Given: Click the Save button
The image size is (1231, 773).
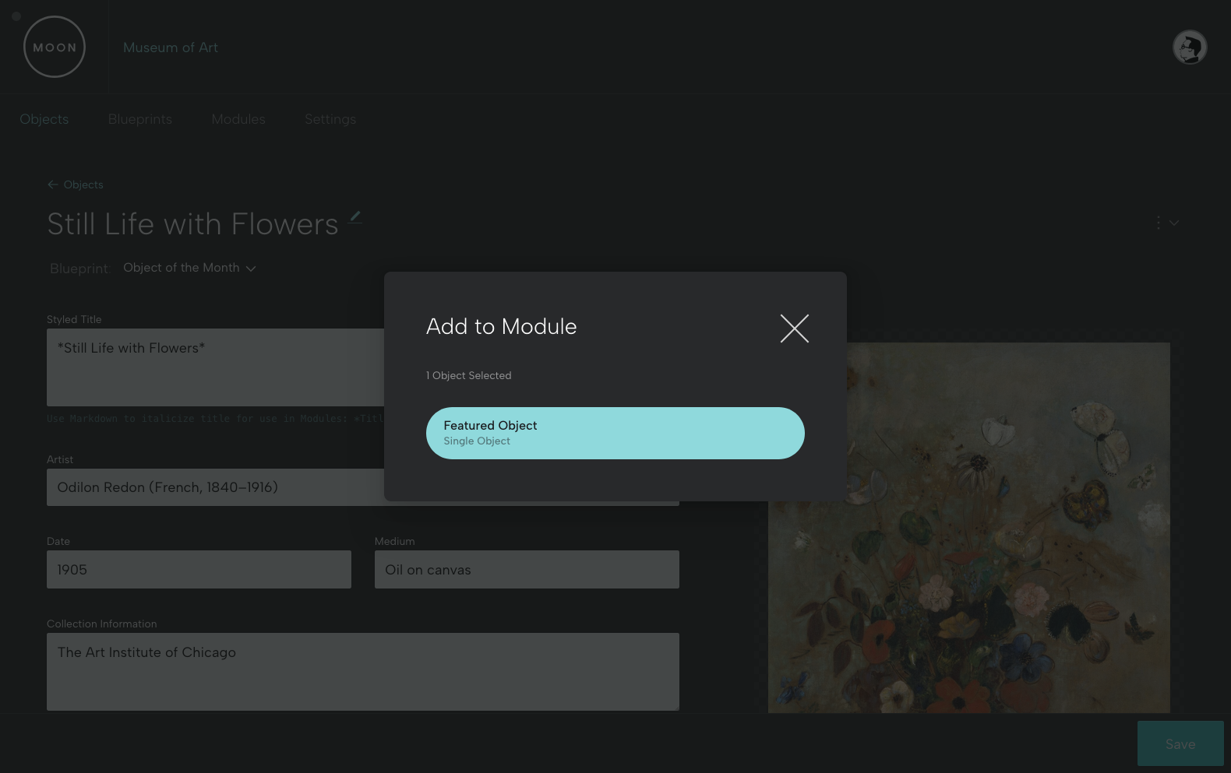Looking at the screenshot, I should pyautogui.click(x=1180, y=744).
